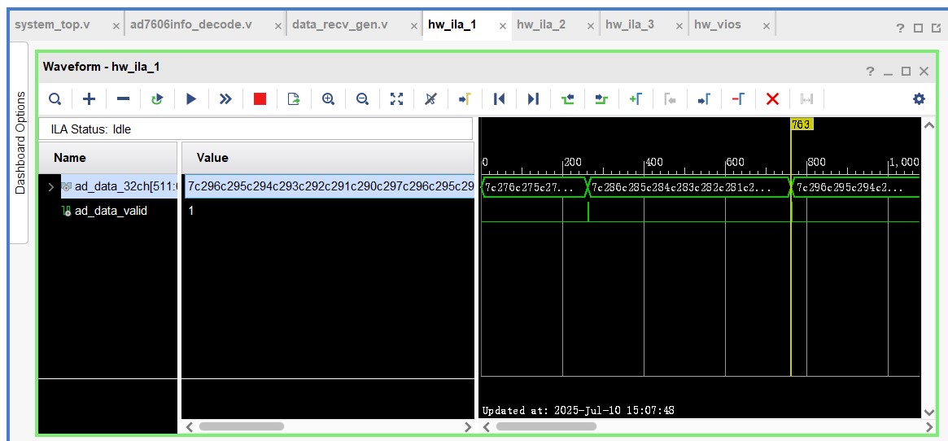Export ILA data document icon
Viewport: 948px width, 441px height.
pyautogui.click(x=294, y=99)
